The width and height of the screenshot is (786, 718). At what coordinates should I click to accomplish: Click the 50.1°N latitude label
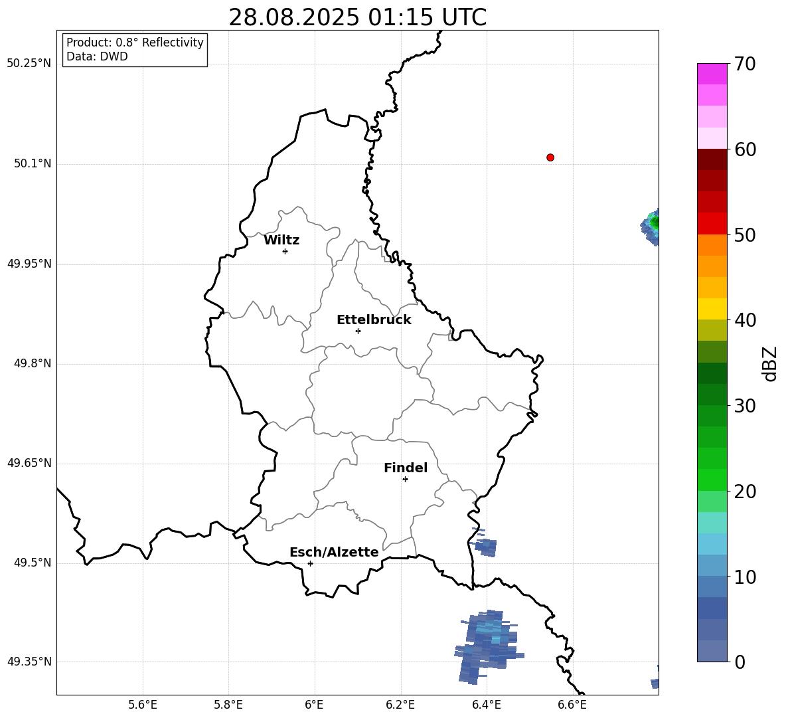tap(33, 164)
